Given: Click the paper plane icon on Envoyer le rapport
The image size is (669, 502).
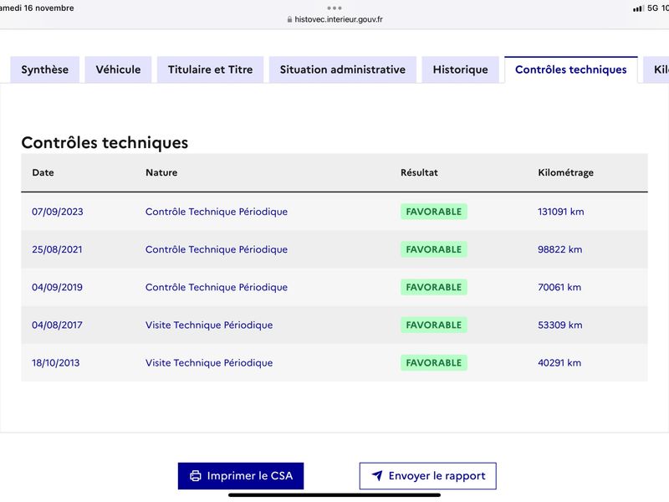Looking at the screenshot, I should point(377,475).
